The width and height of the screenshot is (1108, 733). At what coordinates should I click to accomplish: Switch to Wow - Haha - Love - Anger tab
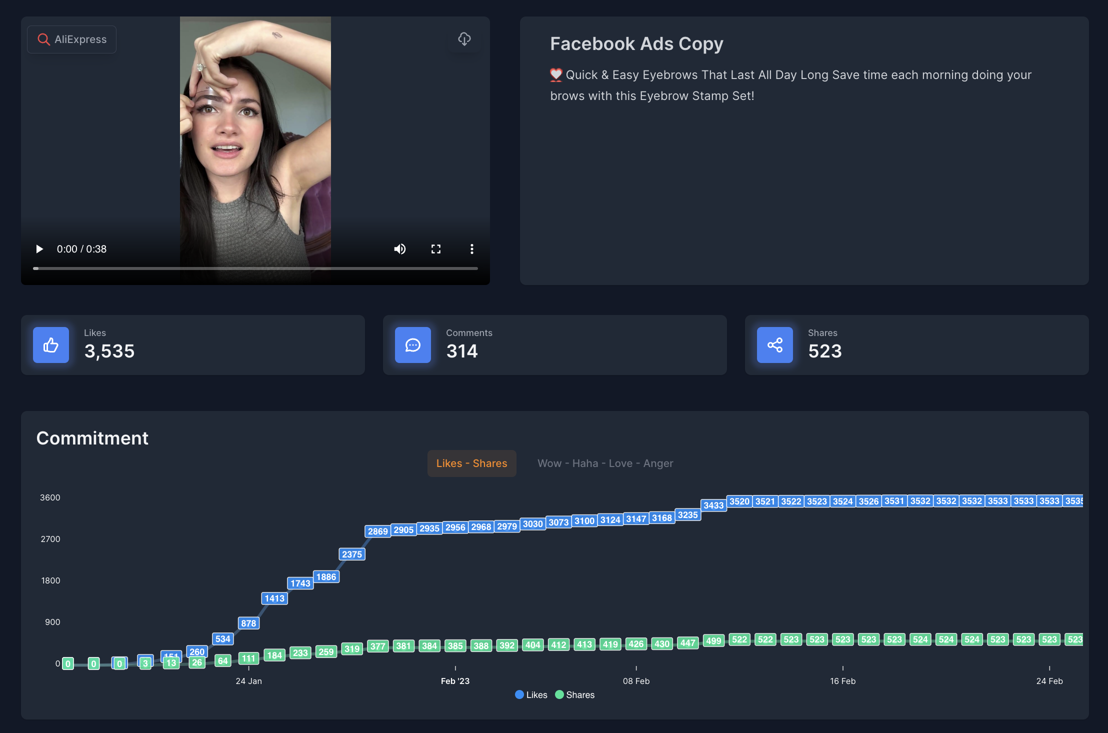click(x=605, y=463)
